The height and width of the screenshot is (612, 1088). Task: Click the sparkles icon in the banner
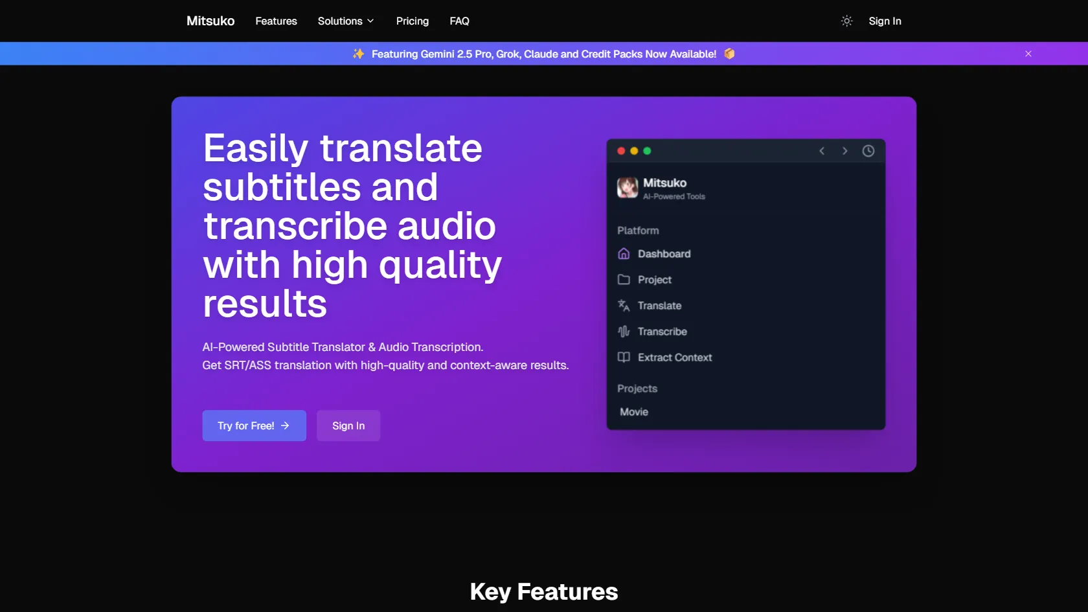358,54
